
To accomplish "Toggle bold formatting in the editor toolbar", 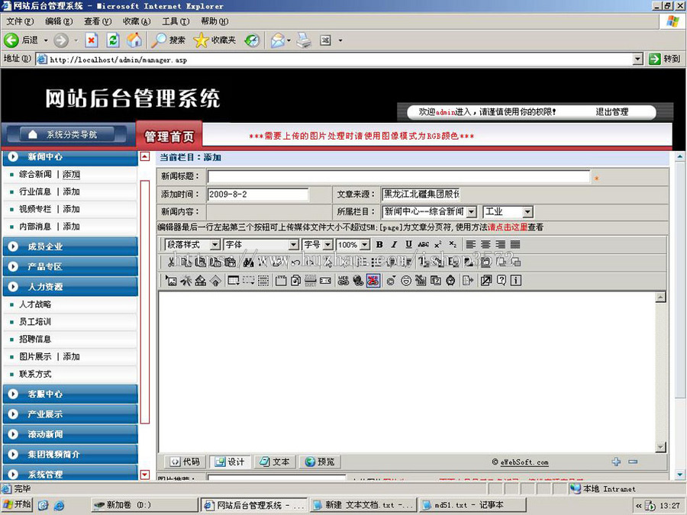I will click(378, 245).
